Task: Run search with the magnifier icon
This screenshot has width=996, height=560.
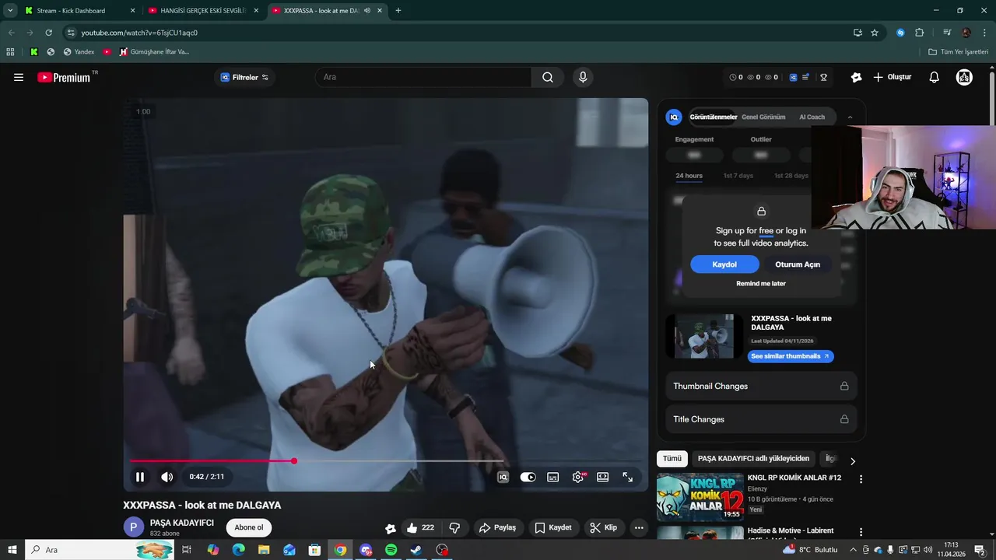Action: (548, 77)
